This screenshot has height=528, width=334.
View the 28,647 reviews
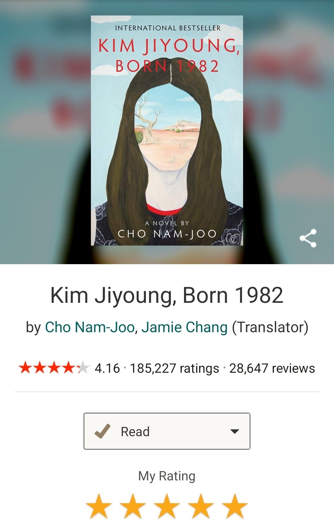click(272, 368)
